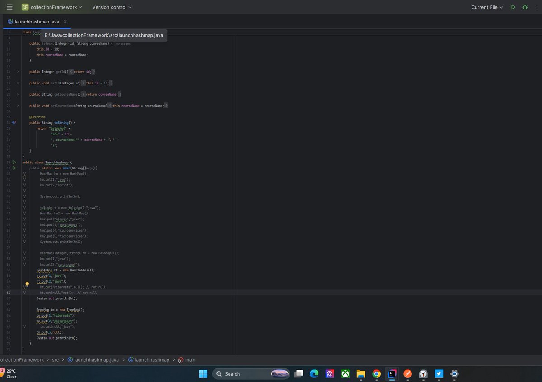Open More Actions via kebab menu icon

tap(537, 7)
